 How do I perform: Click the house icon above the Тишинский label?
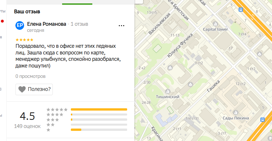(x=190, y=85)
